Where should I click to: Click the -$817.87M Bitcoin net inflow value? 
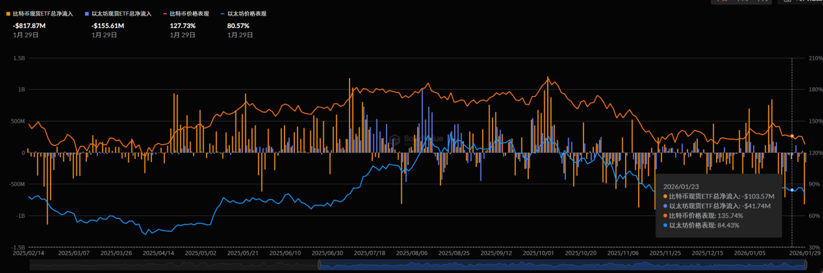(x=29, y=26)
